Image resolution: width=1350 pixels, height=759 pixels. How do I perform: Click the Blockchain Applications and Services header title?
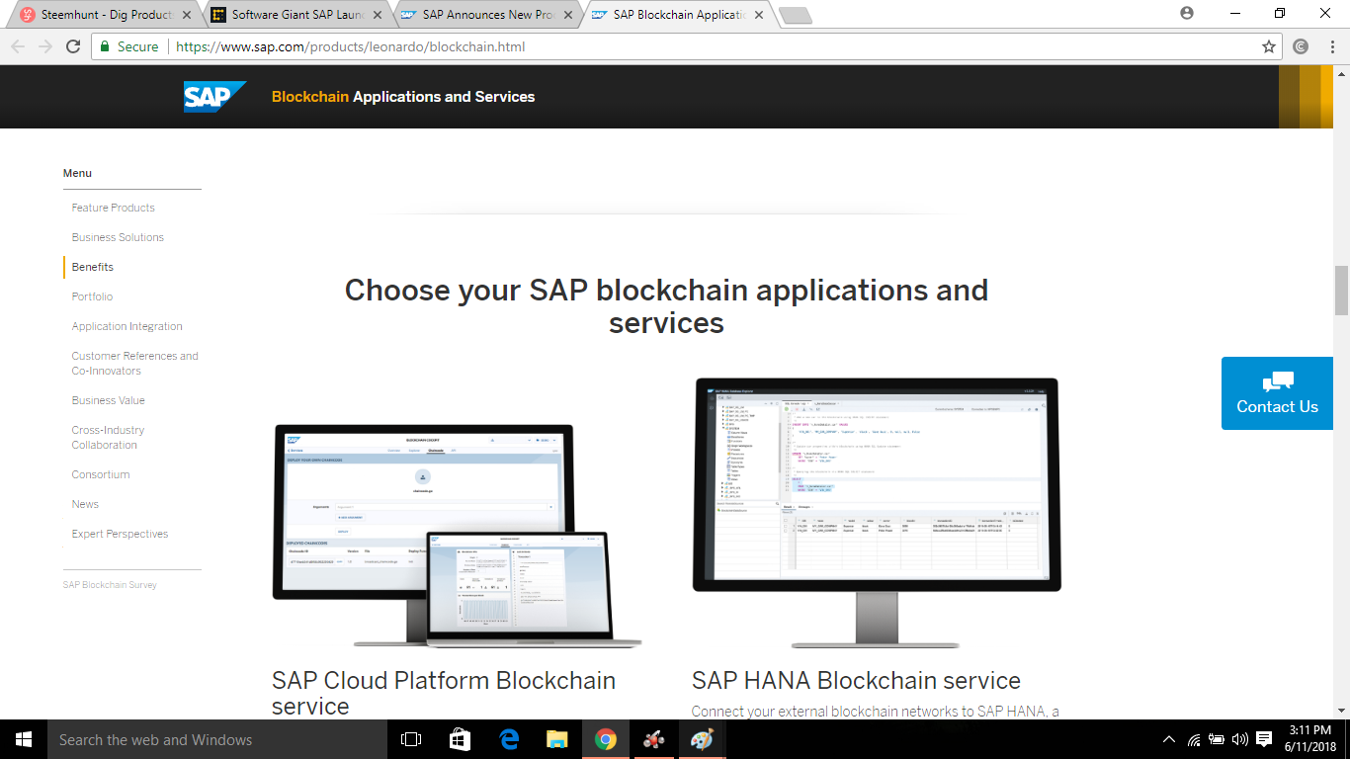click(x=403, y=97)
